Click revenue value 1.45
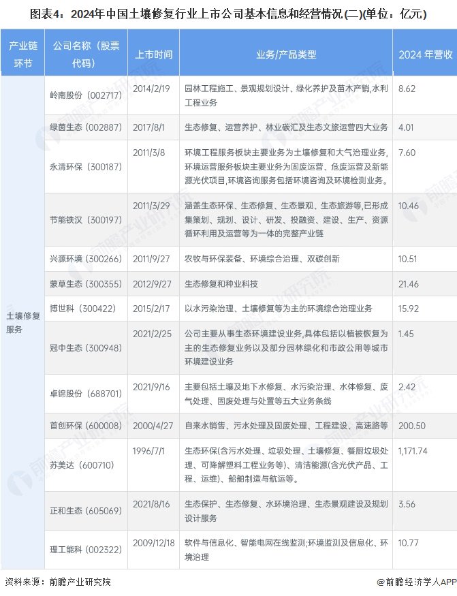The image size is (457, 596). pos(406,334)
